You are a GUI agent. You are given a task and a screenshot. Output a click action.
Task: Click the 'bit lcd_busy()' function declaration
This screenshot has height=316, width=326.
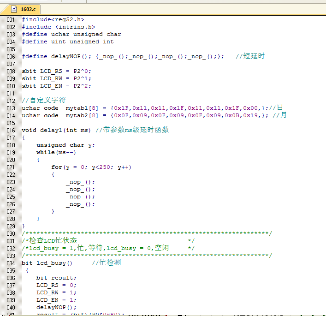tap(47, 263)
